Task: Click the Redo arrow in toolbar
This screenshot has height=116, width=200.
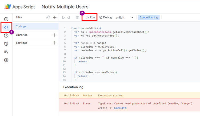Action: click(x=69, y=17)
